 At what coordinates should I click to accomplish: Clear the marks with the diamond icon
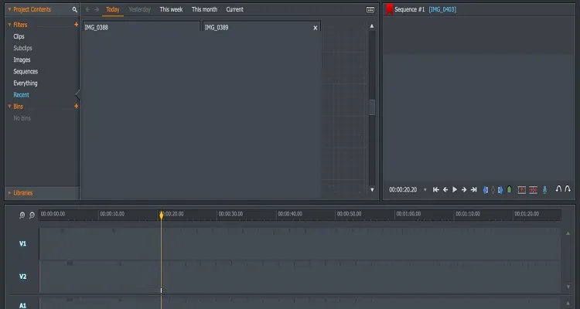coord(493,189)
